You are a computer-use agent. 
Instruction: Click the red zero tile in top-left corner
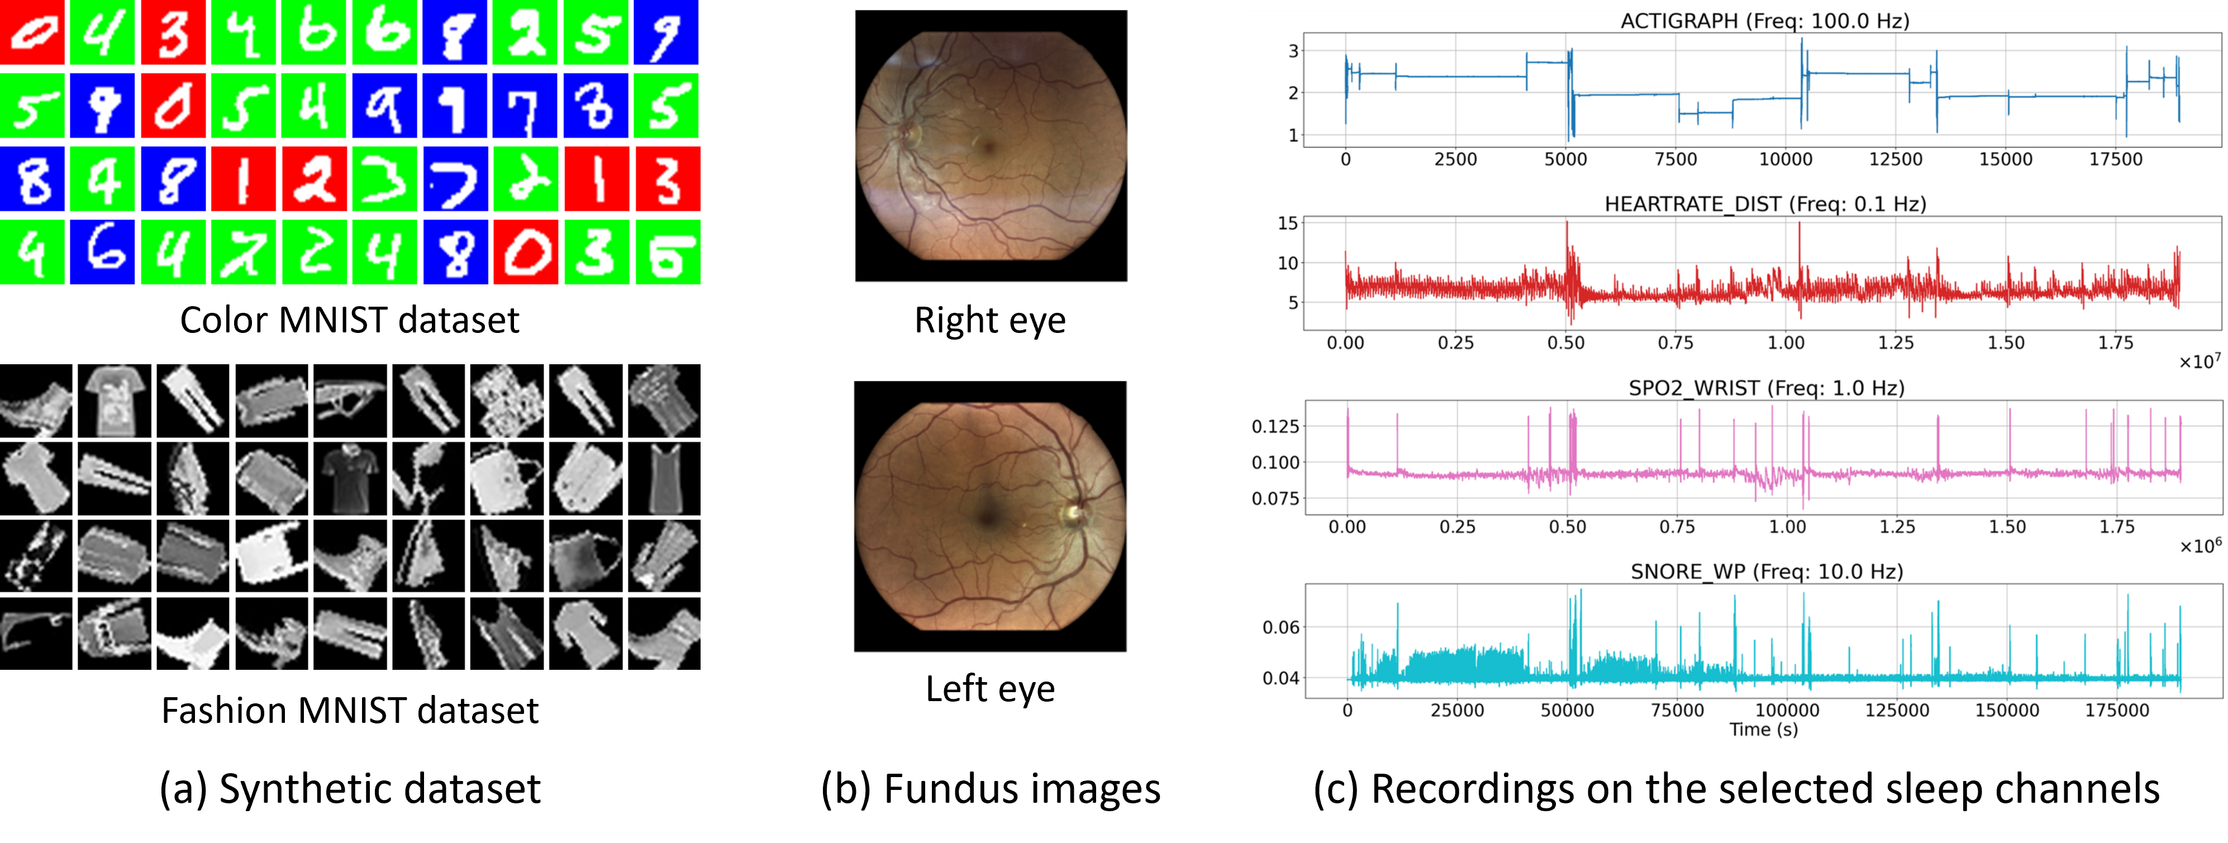32,32
